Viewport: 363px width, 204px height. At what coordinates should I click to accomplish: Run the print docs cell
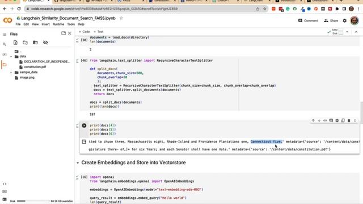pos(84,125)
